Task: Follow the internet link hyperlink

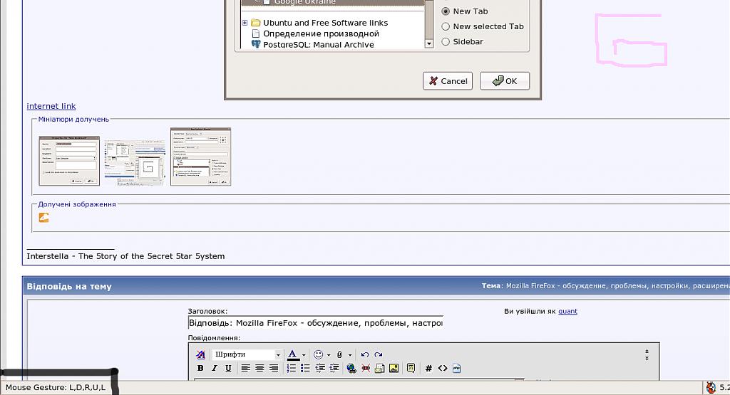Action: tap(51, 106)
